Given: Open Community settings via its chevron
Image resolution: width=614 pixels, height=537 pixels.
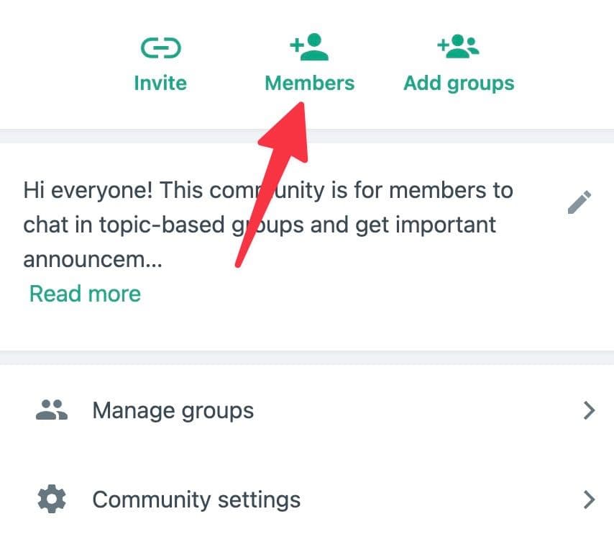Looking at the screenshot, I should click(590, 499).
